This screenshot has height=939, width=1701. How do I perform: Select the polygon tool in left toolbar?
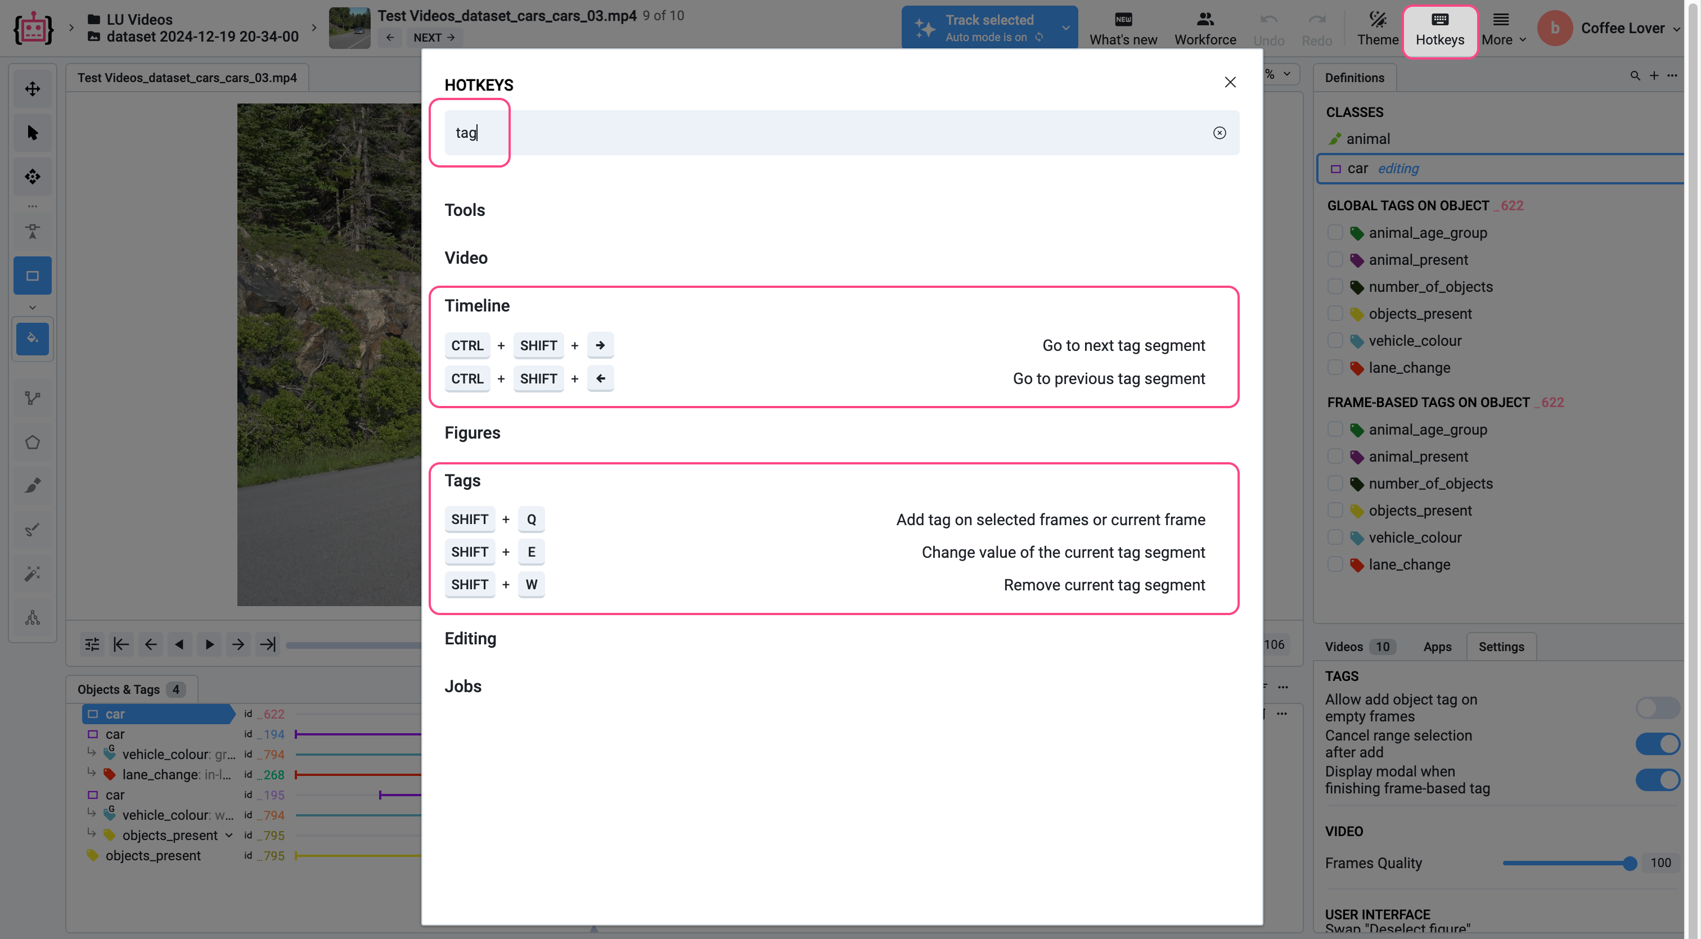coord(33,442)
